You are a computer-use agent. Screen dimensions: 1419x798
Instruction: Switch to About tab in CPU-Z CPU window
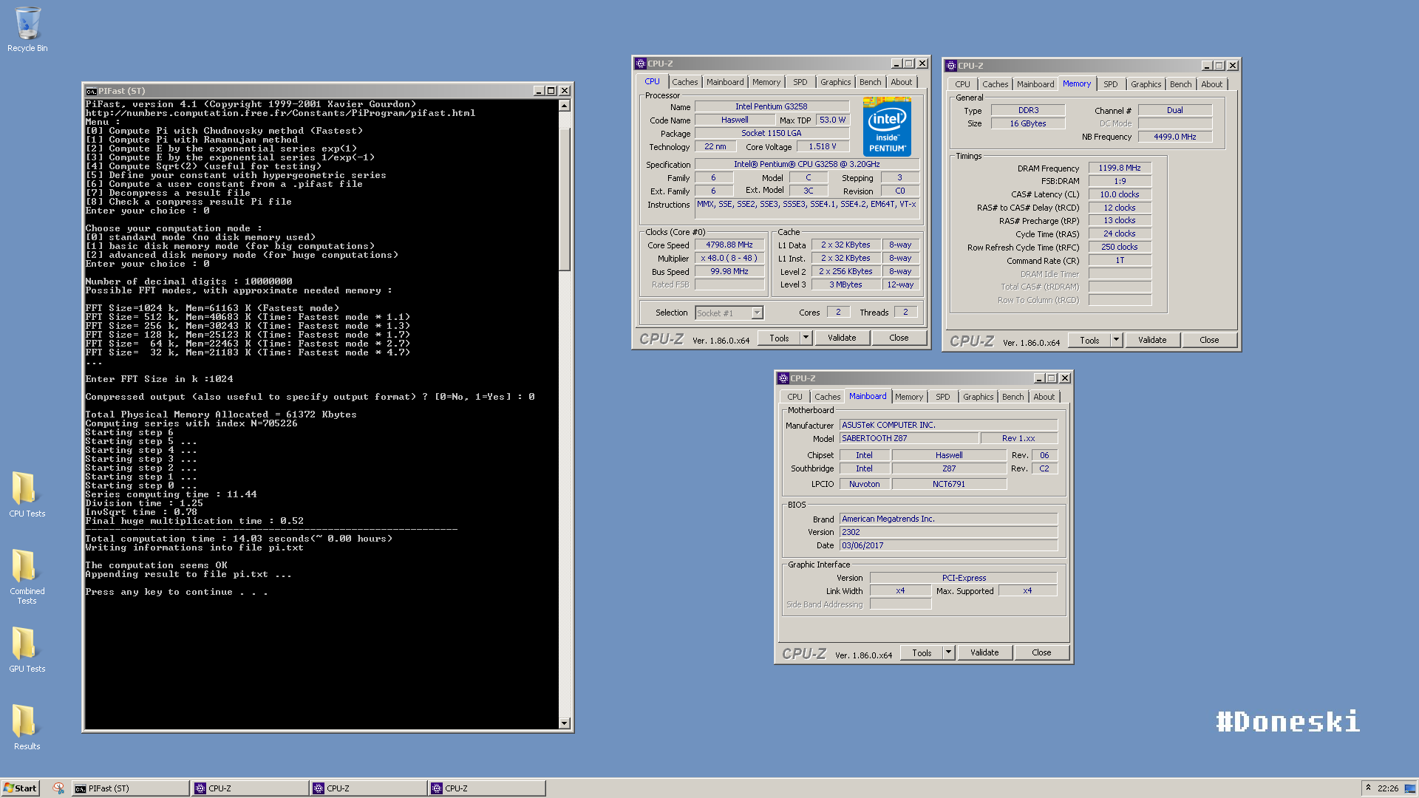coord(902,82)
